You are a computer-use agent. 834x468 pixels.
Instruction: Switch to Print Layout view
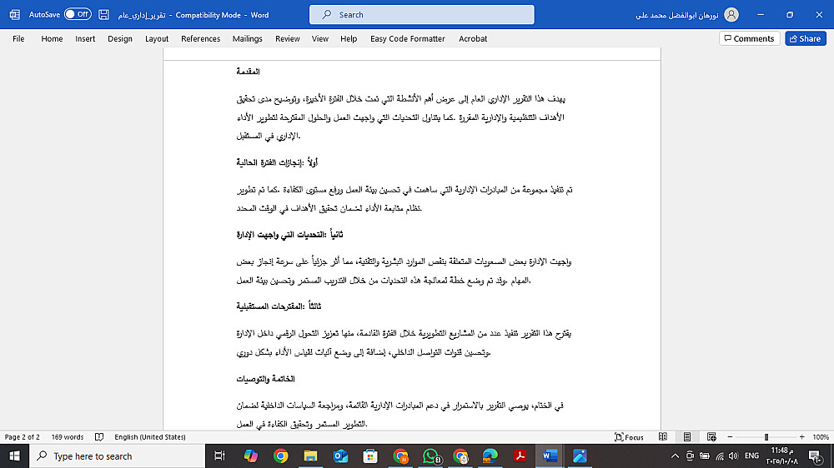click(687, 437)
